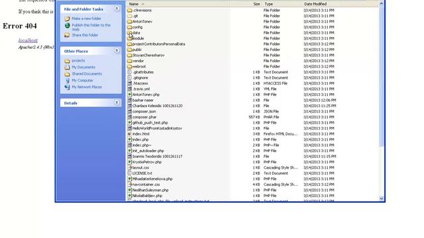This screenshot has height=238, width=424.
Task: Select the vendor folder icon
Action: coord(130,61)
